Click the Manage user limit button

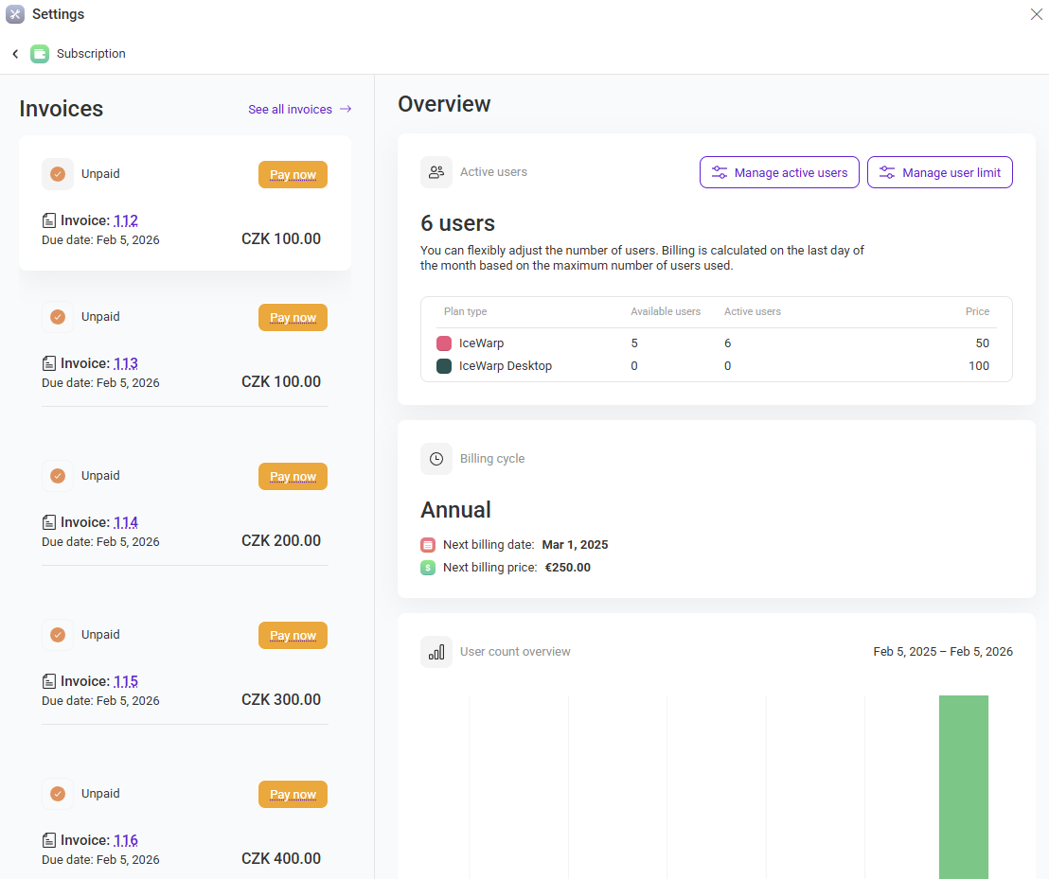939,172
